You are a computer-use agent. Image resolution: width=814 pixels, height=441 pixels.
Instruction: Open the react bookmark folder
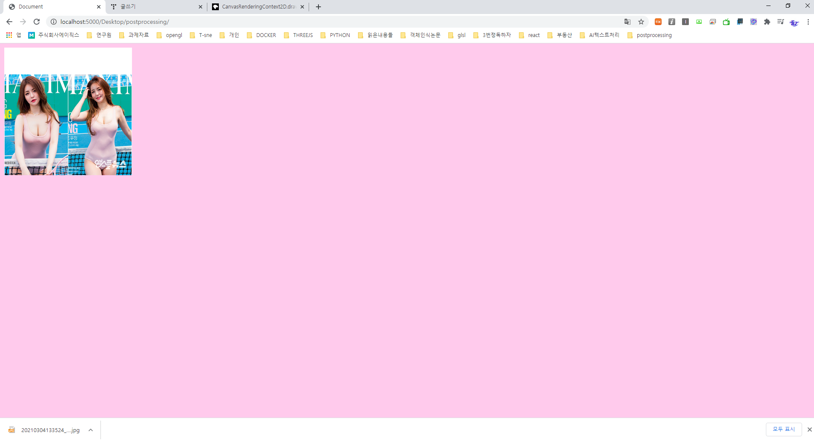(x=530, y=35)
